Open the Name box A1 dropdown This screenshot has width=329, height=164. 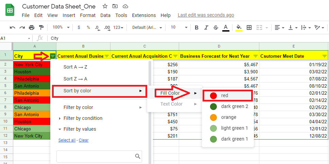point(29,38)
